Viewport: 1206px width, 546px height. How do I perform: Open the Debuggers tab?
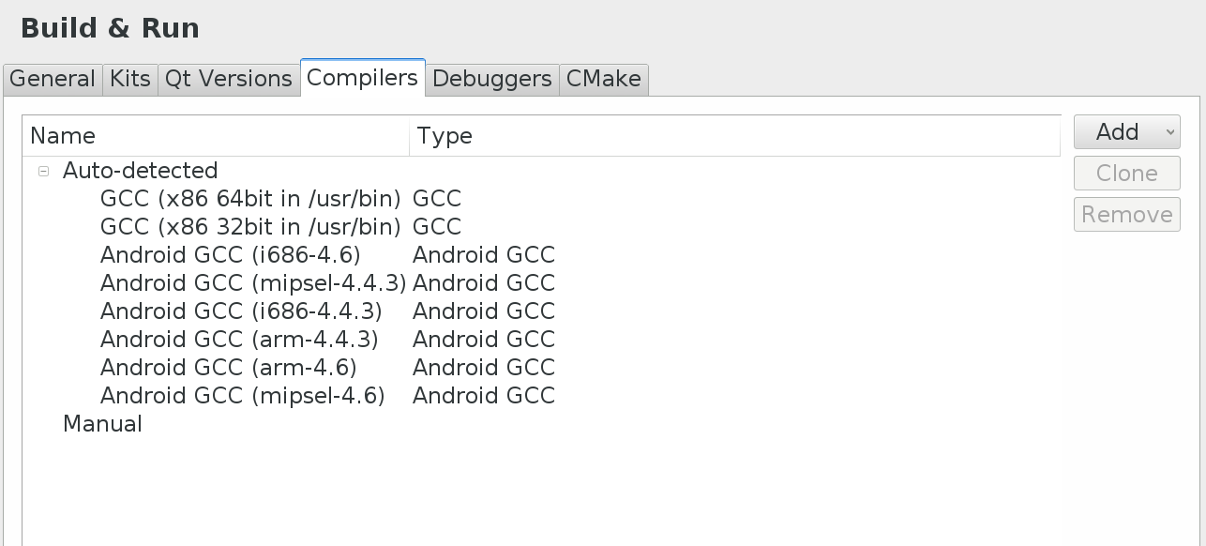click(492, 79)
